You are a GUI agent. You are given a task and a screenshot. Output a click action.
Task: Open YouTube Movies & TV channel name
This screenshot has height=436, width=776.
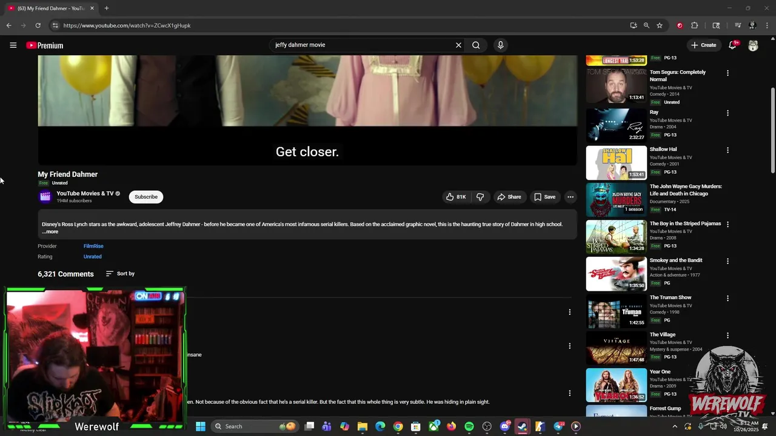[x=85, y=194]
